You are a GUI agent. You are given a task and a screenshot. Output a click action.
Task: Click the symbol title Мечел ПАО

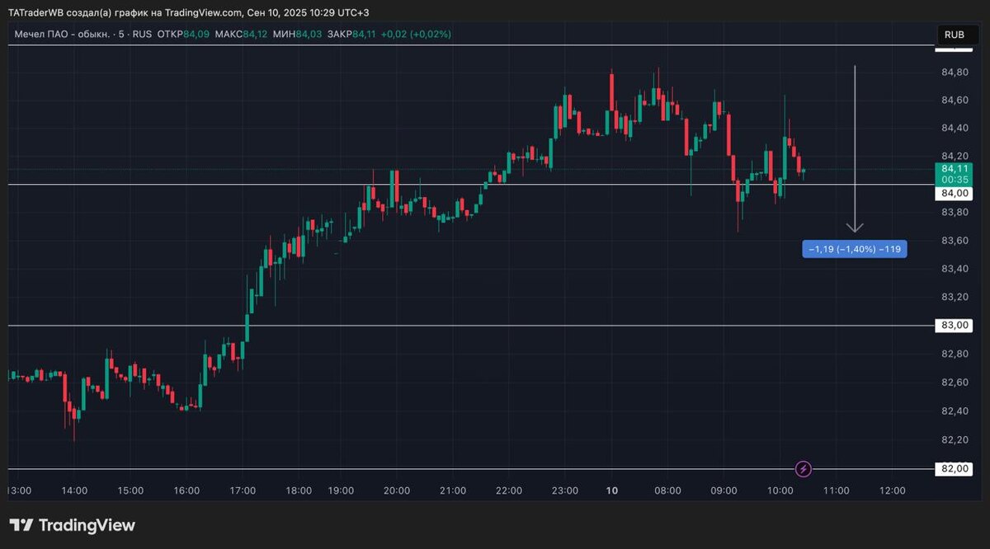(62, 34)
